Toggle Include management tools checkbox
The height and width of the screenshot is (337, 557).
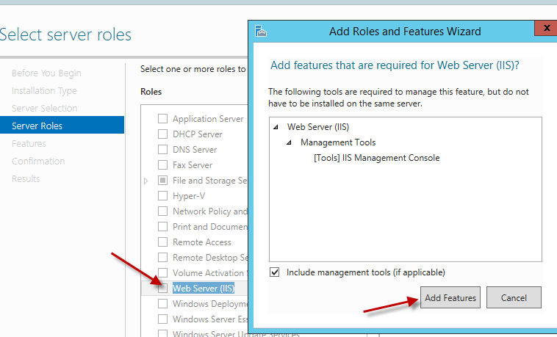click(x=275, y=272)
